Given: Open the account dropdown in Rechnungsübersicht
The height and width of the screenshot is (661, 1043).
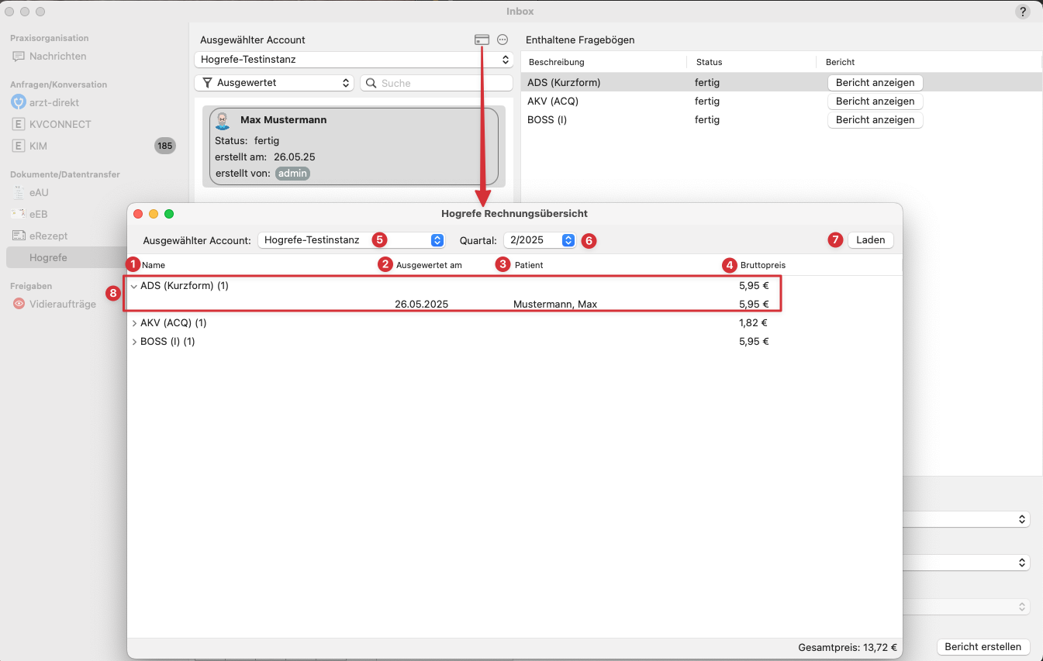Looking at the screenshot, I should 351,240.
